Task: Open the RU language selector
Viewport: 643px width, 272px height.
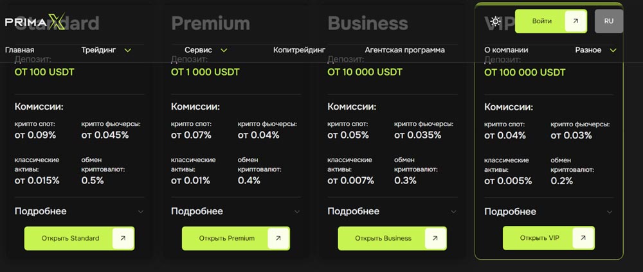Action: point(608,21)
